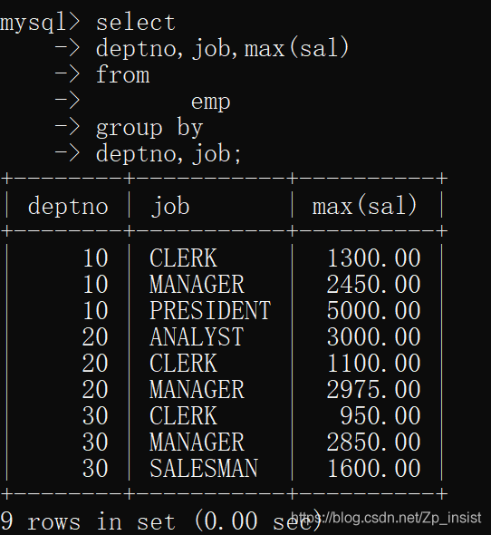Click MANAGER in the 2975.00 row
The height and width of the screenshot is (535, 491).
pyautogui.click(x=197, y=389)
